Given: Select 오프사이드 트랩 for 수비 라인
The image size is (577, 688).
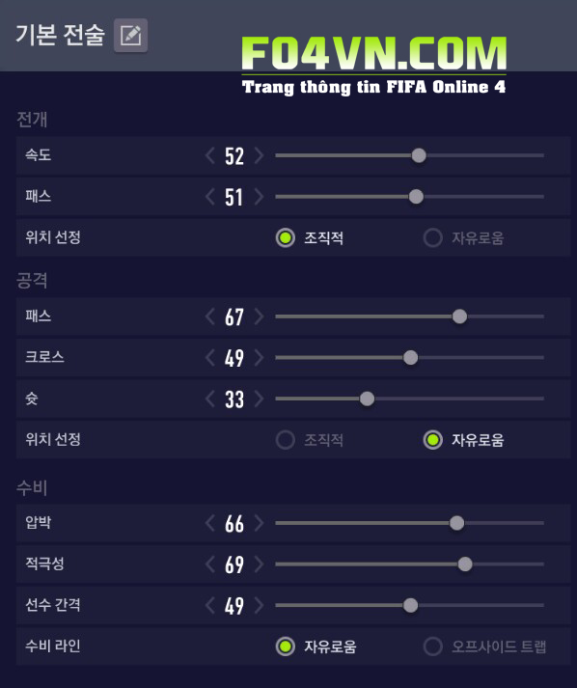Looking at the screenshot, I should [485, 647].
